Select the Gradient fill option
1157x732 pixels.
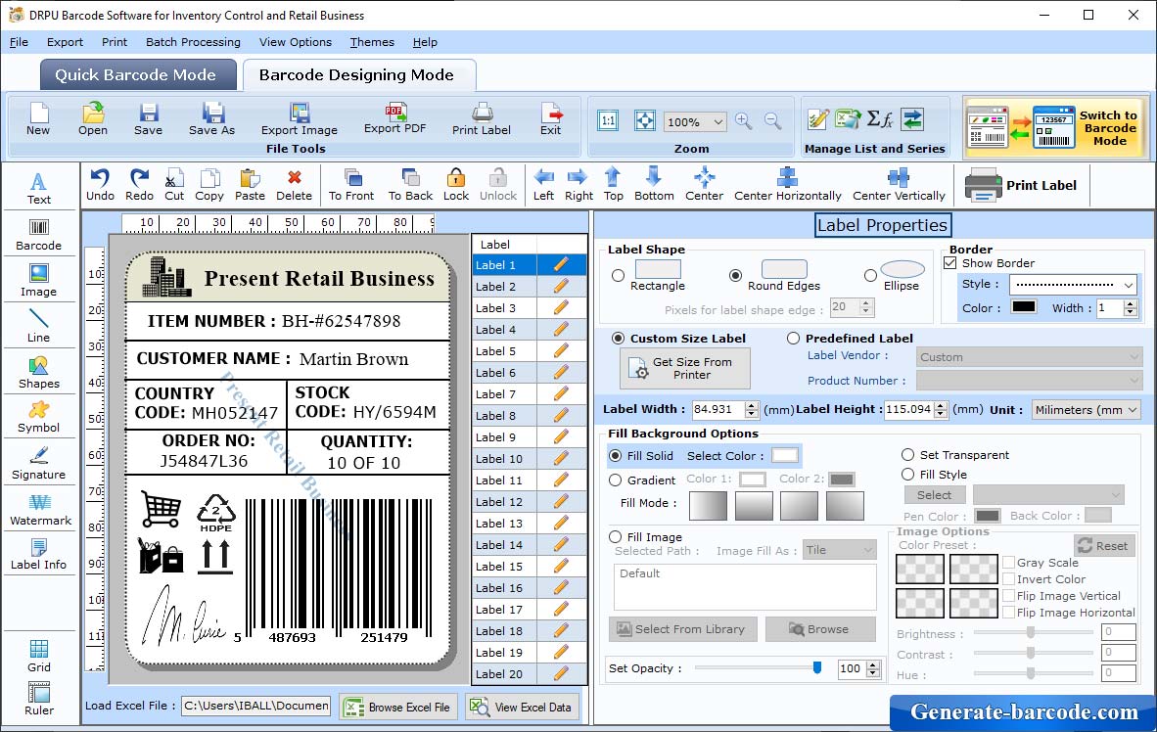616,480
